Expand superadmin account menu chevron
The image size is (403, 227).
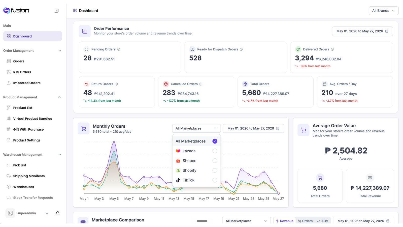47,213
